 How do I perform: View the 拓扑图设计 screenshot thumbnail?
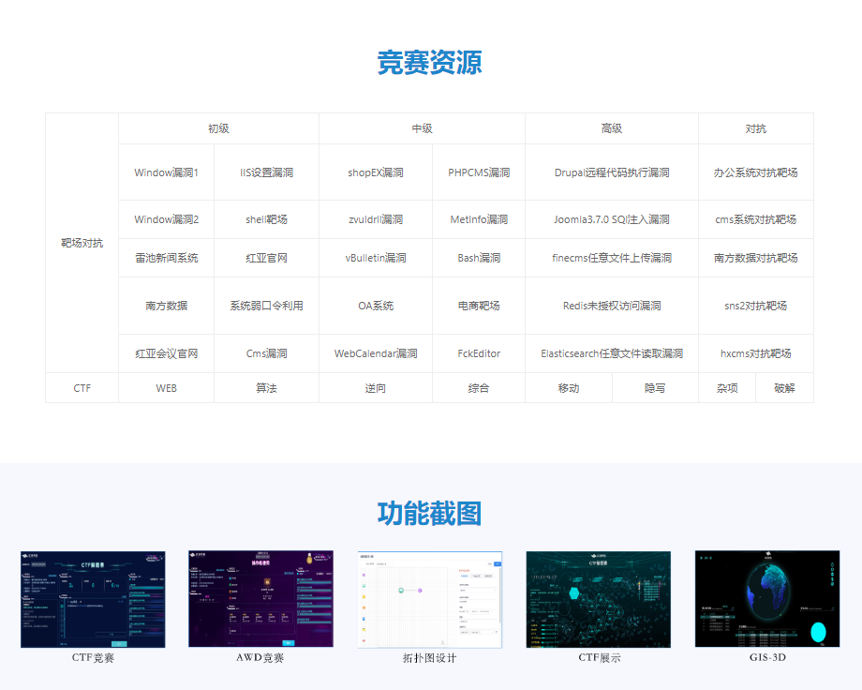click(x=429, y=599)
